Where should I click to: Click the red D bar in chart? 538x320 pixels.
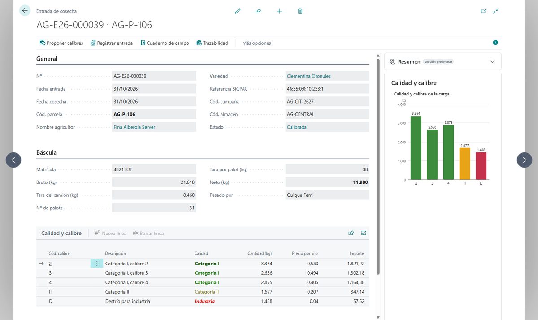(x=481, y=166)
